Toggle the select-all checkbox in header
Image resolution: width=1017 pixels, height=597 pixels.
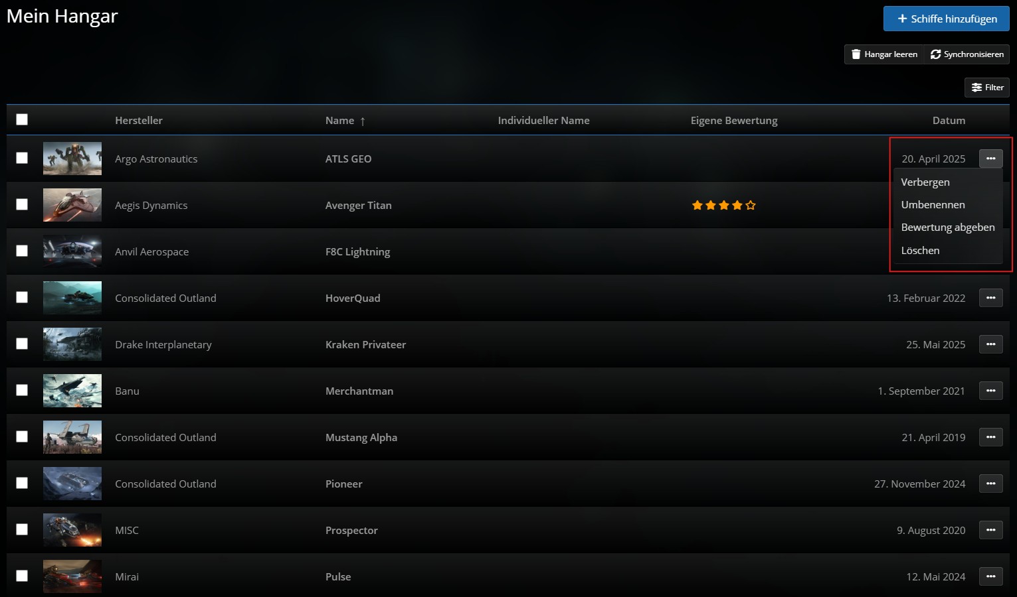point(22,119)
